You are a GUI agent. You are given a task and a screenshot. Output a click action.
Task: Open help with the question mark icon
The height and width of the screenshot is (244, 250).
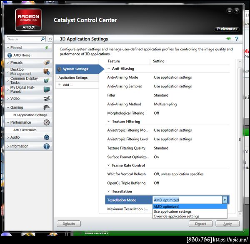pyautogui.click(x=237, y=39)
